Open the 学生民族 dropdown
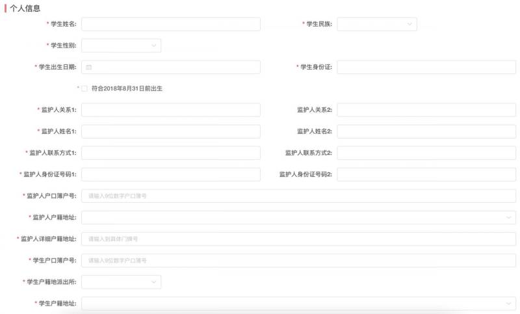The image size is (520, 314). pos(376,24)
